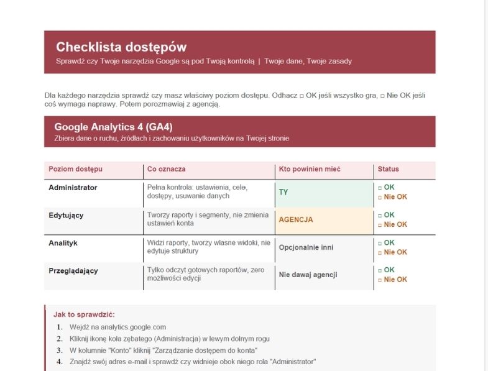The width and height of the screenshot is (488, 371).
Task: Click the 'Jak to sprawdzić:' heading
Action: point(84,314)
